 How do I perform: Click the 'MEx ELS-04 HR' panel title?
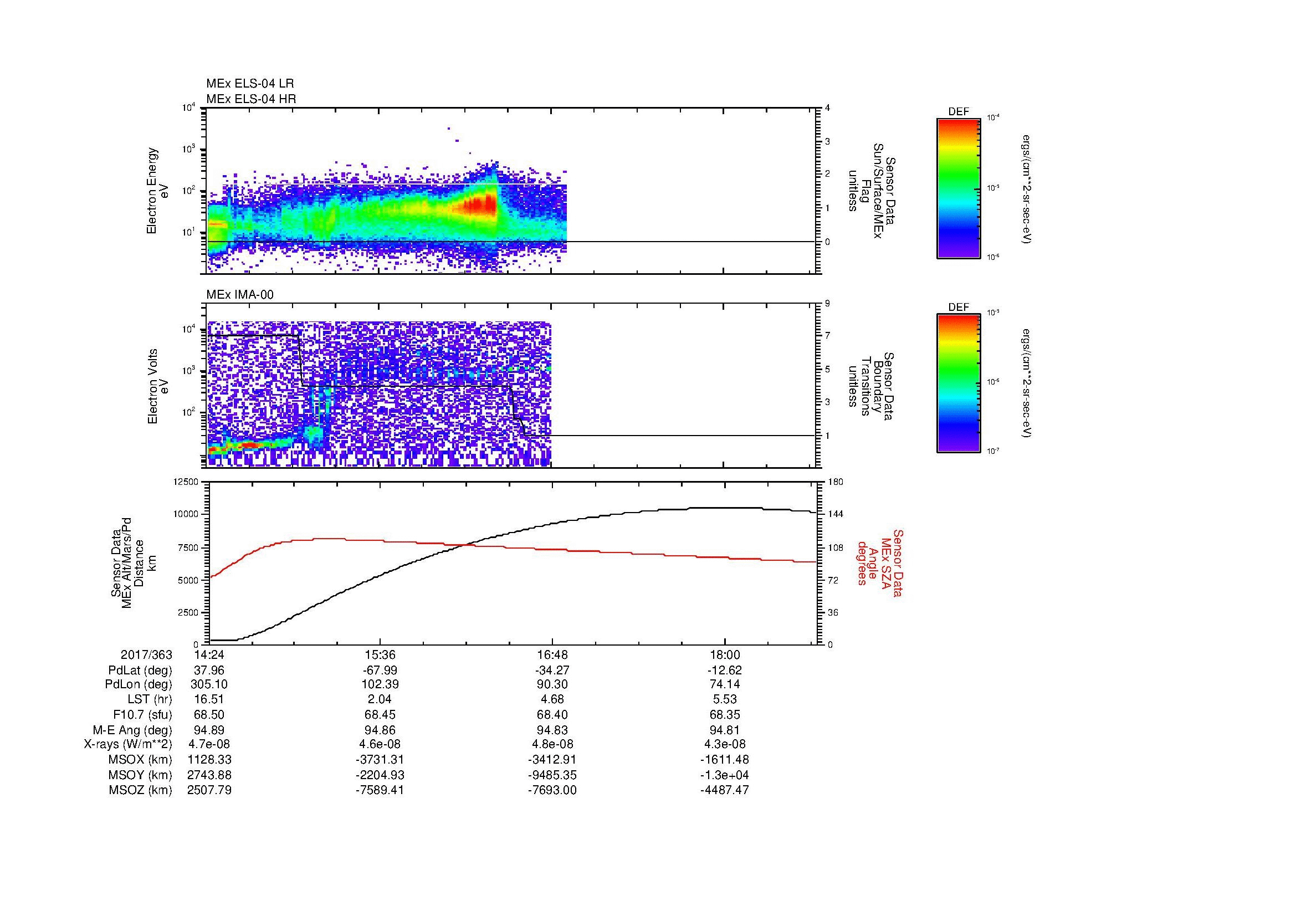[251, 99]
